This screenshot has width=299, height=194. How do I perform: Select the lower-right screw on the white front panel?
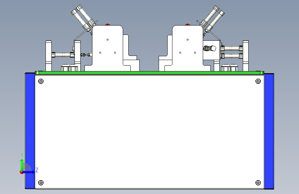tap(258, 183)
